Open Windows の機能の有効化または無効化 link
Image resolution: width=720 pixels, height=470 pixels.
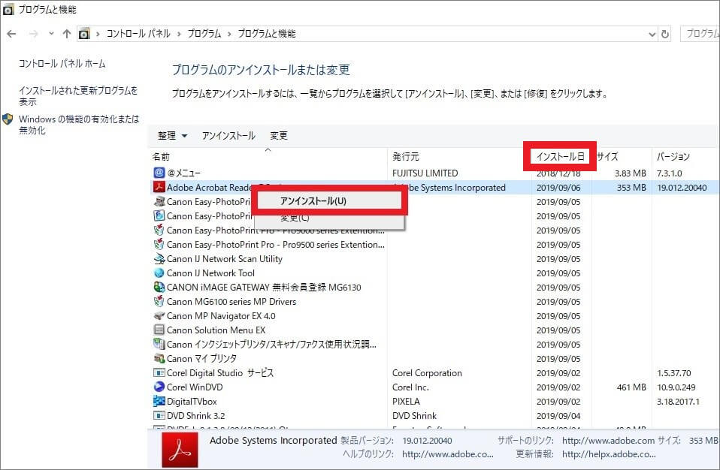tap(78, 125)
